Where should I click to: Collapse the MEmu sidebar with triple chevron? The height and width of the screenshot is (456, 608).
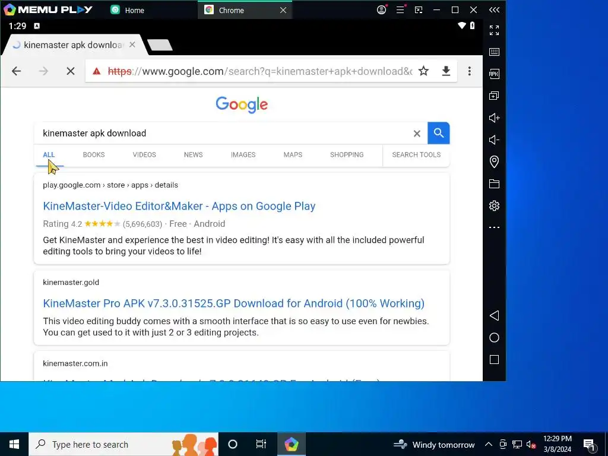click(x=494, y=10)
